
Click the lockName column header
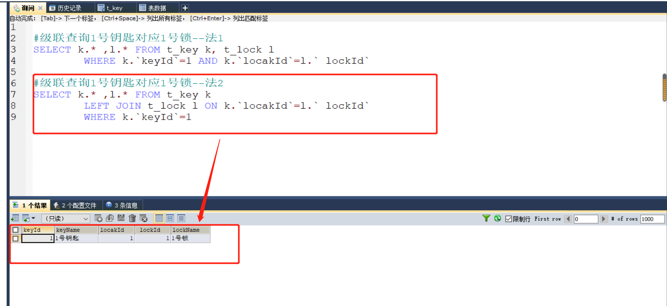tap(191, 230)
